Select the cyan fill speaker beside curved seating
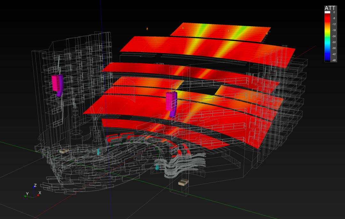This screenshot has height=219, width=345. tap(157, 167)
